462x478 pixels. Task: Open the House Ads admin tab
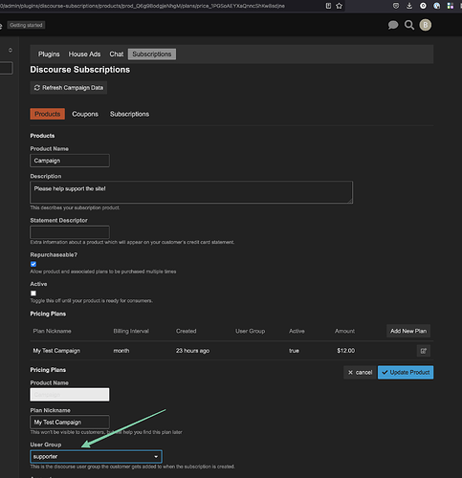point(84,54)
